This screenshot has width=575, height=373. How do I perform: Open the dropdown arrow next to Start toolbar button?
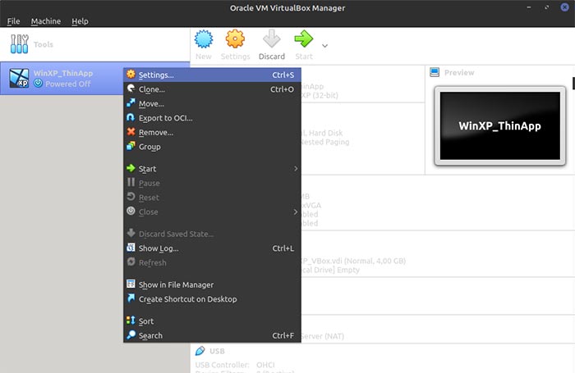click(324, 46)
